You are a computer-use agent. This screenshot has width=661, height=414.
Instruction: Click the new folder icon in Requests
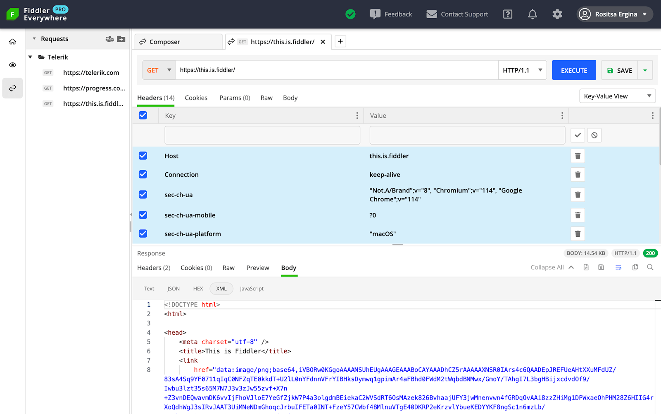[121, 39]
